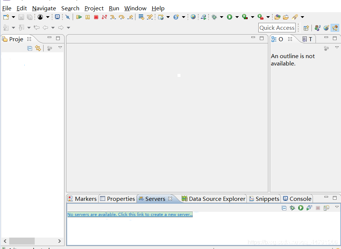The width and height of the screenshot is (341, 249).
Task: Switch to the Console tab
Action: point(297,199)
